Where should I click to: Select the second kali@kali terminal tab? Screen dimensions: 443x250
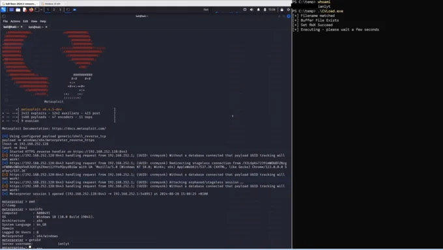(36, 27)
